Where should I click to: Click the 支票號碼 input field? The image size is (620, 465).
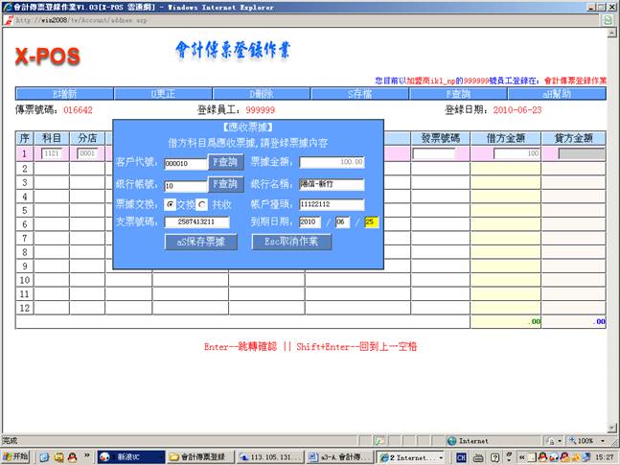[200, 222]
